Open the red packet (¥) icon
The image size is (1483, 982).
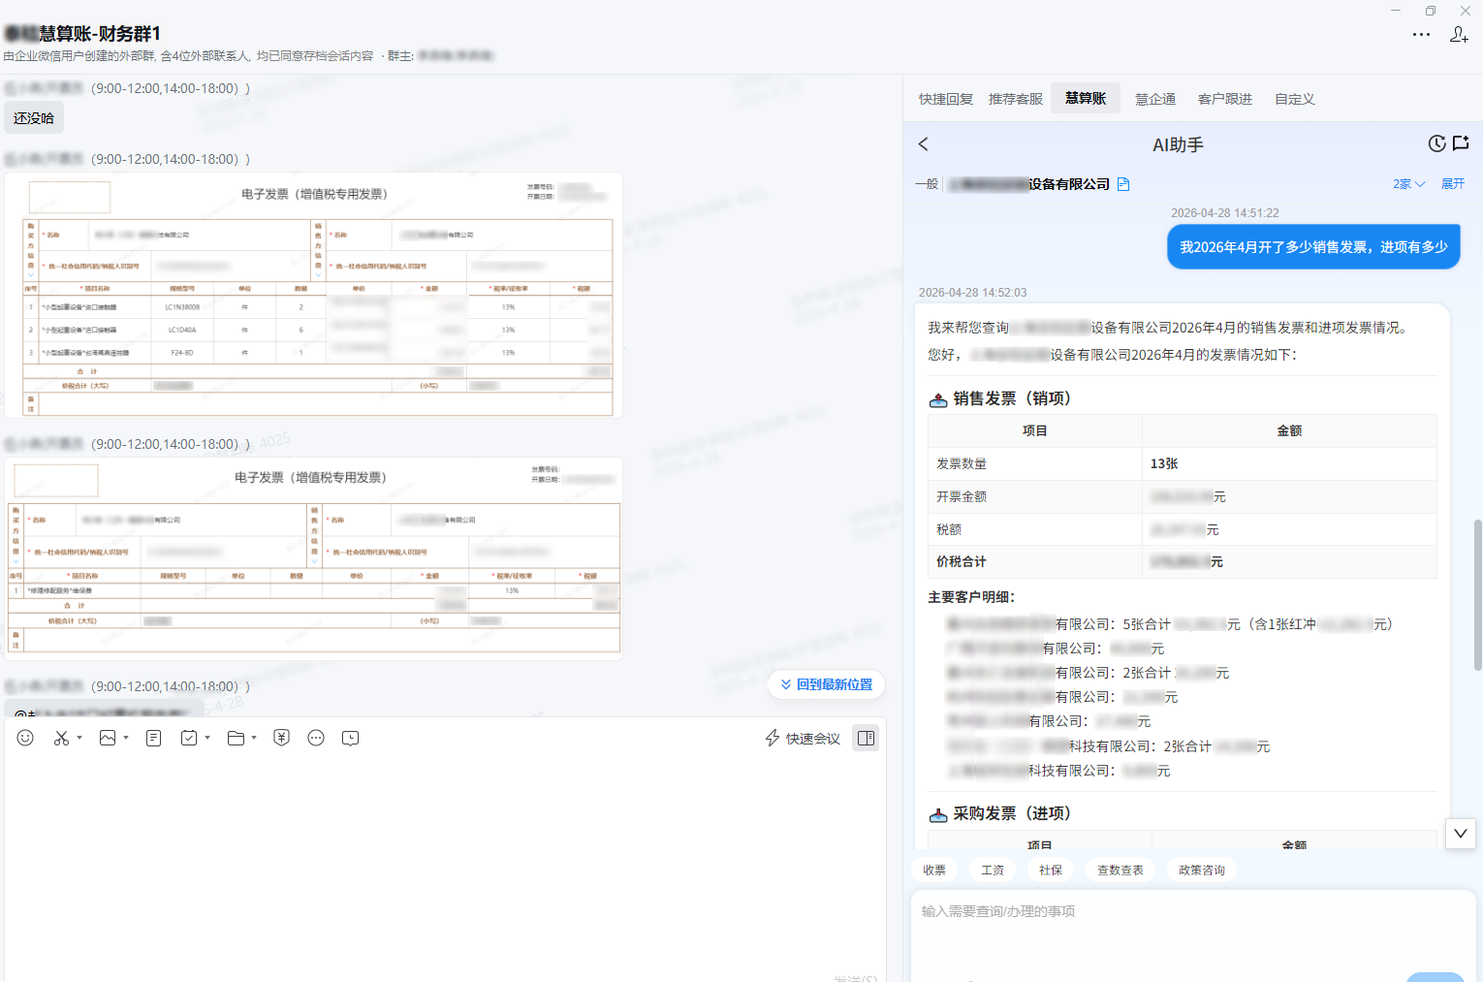pos(281,739)
